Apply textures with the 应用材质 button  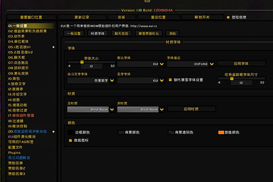pos(191,109)
